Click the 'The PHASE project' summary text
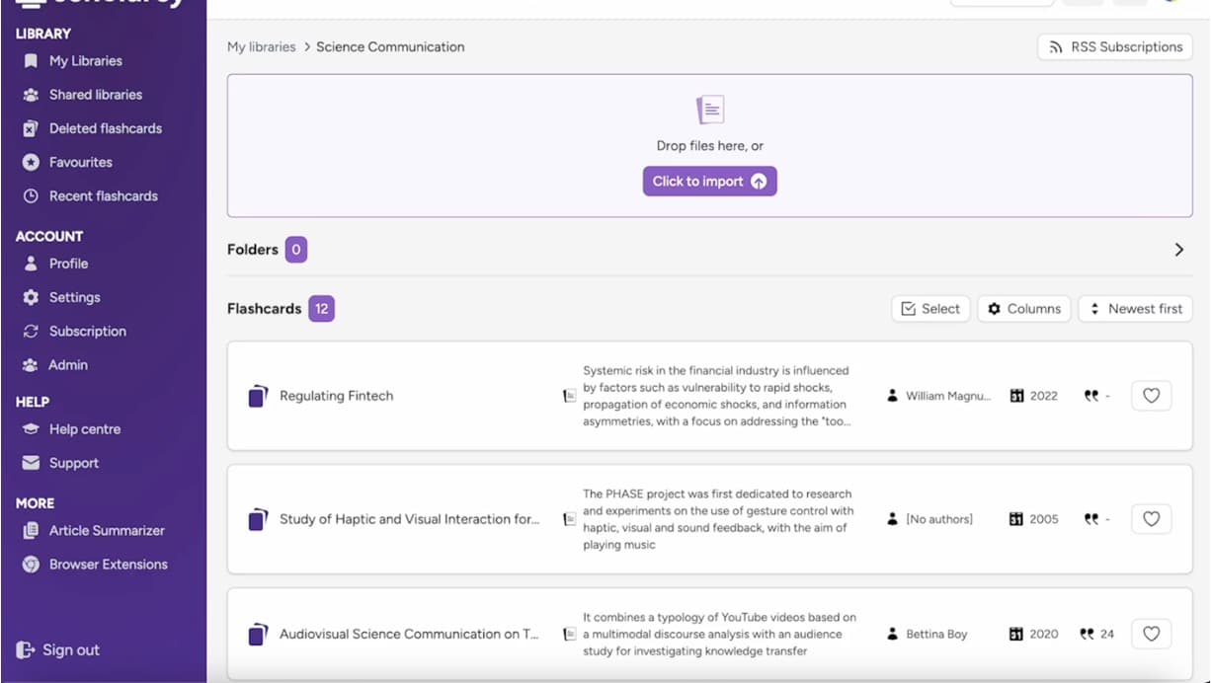 [718, 519]
